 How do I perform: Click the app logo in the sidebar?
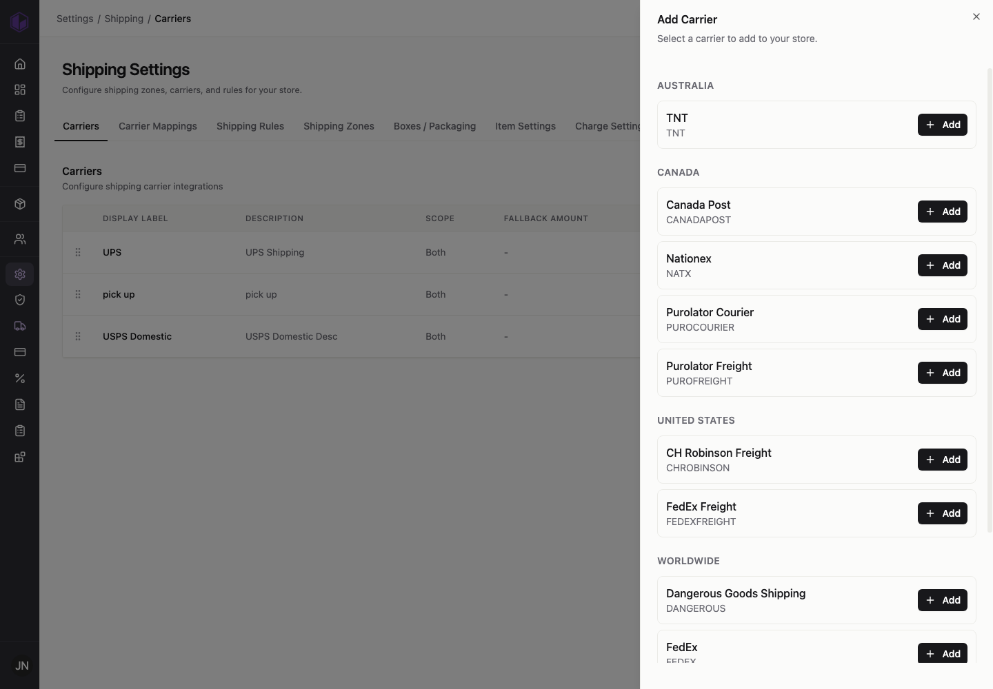(19, 21)
